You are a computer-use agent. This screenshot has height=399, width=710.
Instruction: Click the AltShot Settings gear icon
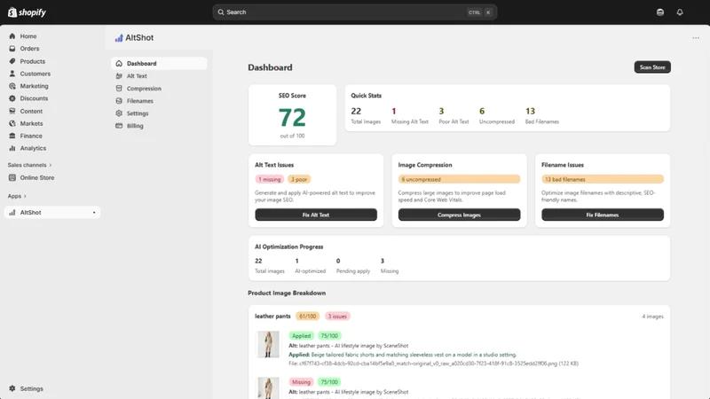coord(119,113)
